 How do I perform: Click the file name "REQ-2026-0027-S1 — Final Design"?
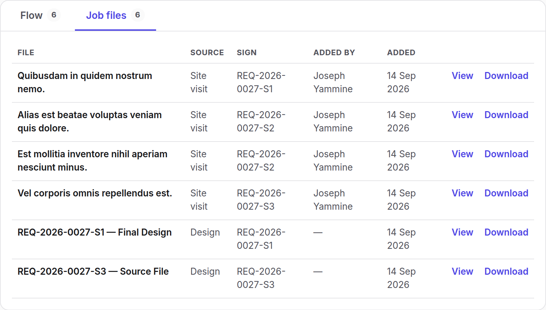point(94,232)
